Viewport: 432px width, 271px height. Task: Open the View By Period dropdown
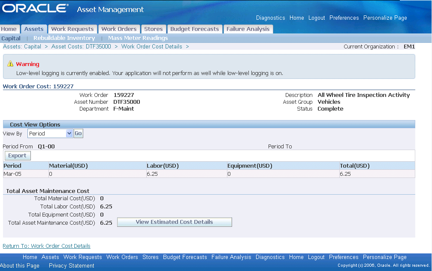tap(50, 134)
